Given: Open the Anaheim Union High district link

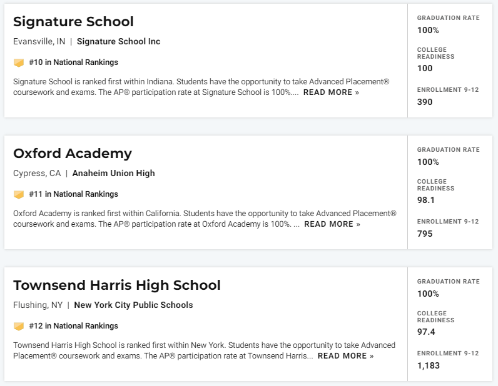Looking at the screenshot, I should coord(113,174).
